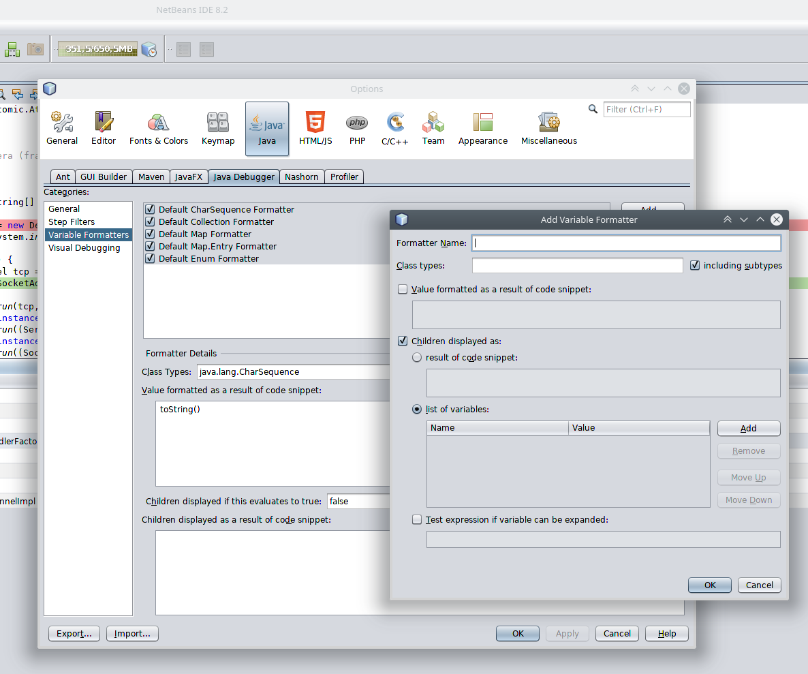Confirm Add Variable Formatter with OK
Image resolution: width=808 pixels, height=674 pixels.
pos(710,585)
